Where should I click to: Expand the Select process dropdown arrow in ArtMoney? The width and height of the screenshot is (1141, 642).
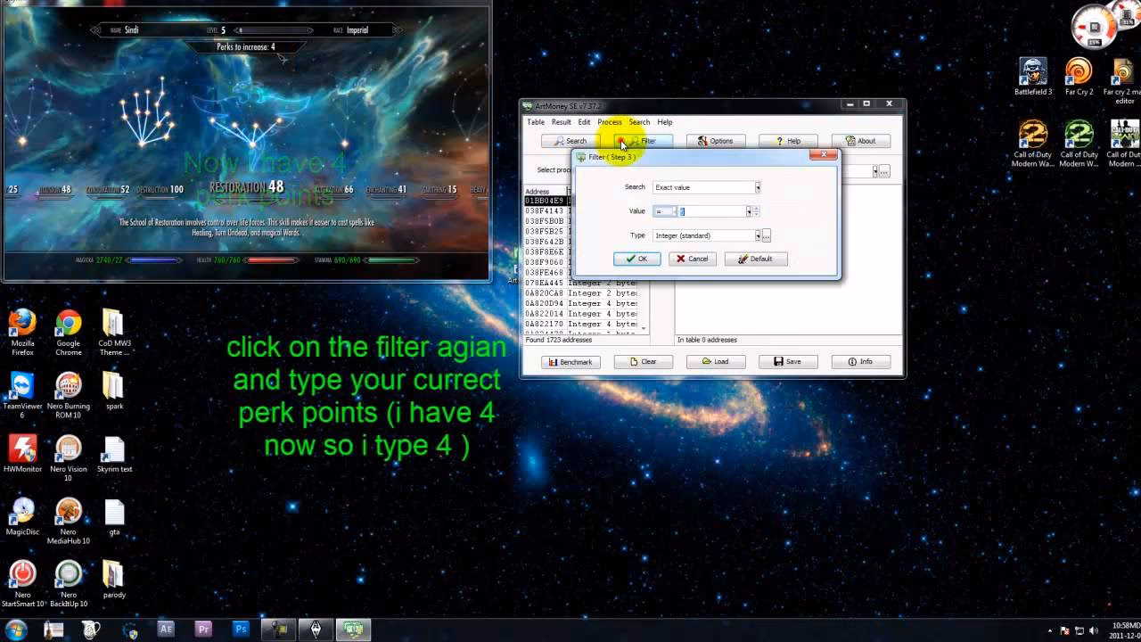tap(874, 171)
